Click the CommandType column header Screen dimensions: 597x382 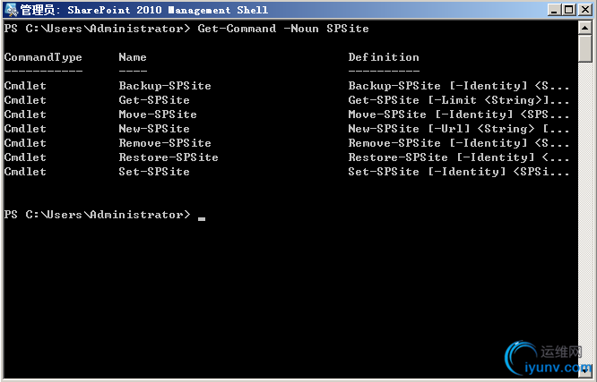[43, 57]
